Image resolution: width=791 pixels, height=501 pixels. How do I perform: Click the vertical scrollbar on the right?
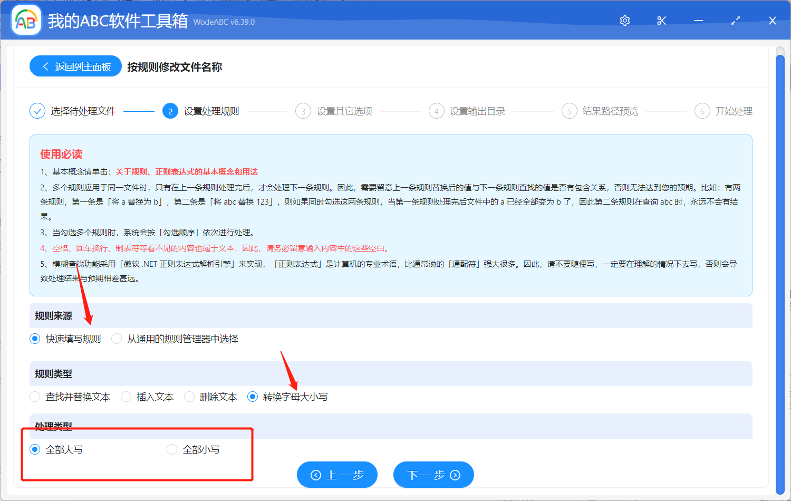(780, 264)
